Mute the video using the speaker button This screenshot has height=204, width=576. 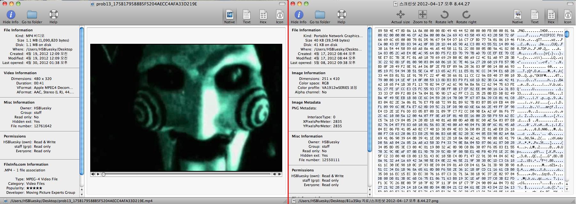(93, 174)
